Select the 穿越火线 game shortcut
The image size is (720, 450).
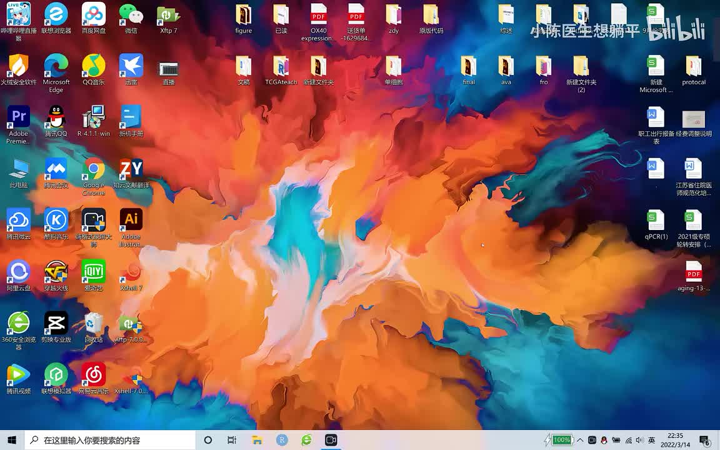click(x=56, y=276)
